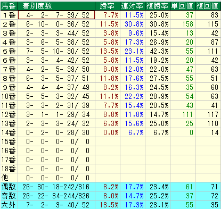Select the 13番 row label
221x209 pixels.
(x=9, y=123)
